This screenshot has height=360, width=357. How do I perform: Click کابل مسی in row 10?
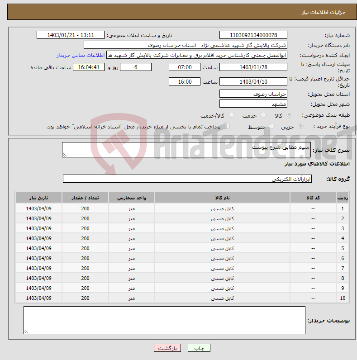(222, 298)
